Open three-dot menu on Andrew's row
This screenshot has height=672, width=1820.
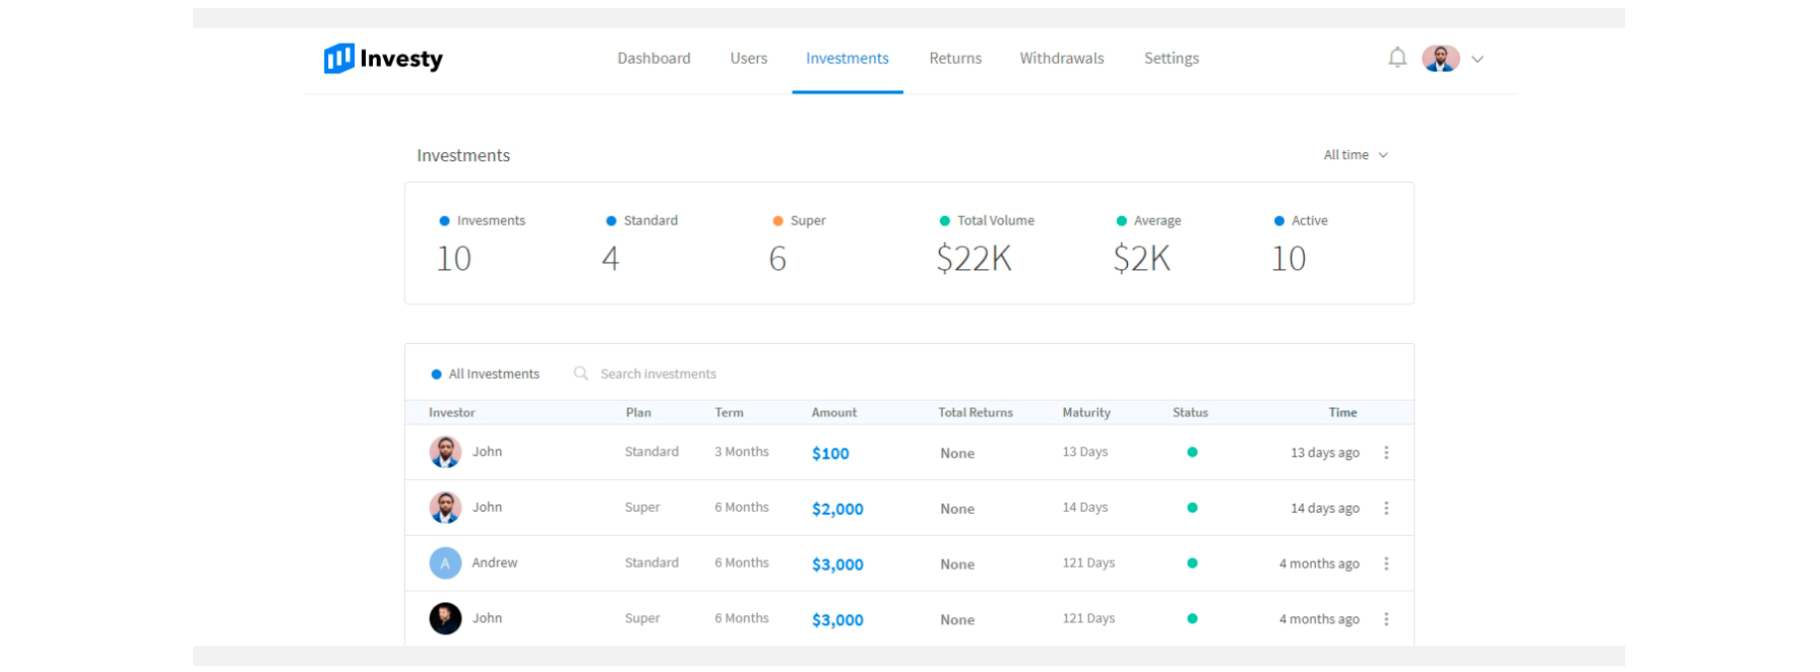click(1386, 564)
